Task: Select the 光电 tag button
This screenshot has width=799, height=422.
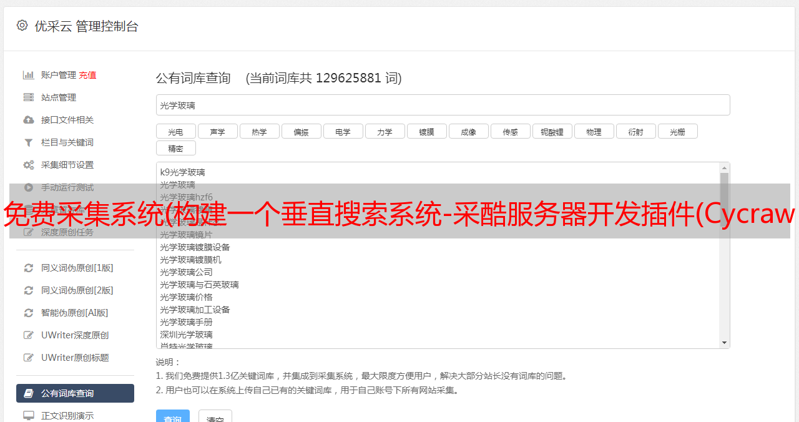Action: click(x=176, y=131)
